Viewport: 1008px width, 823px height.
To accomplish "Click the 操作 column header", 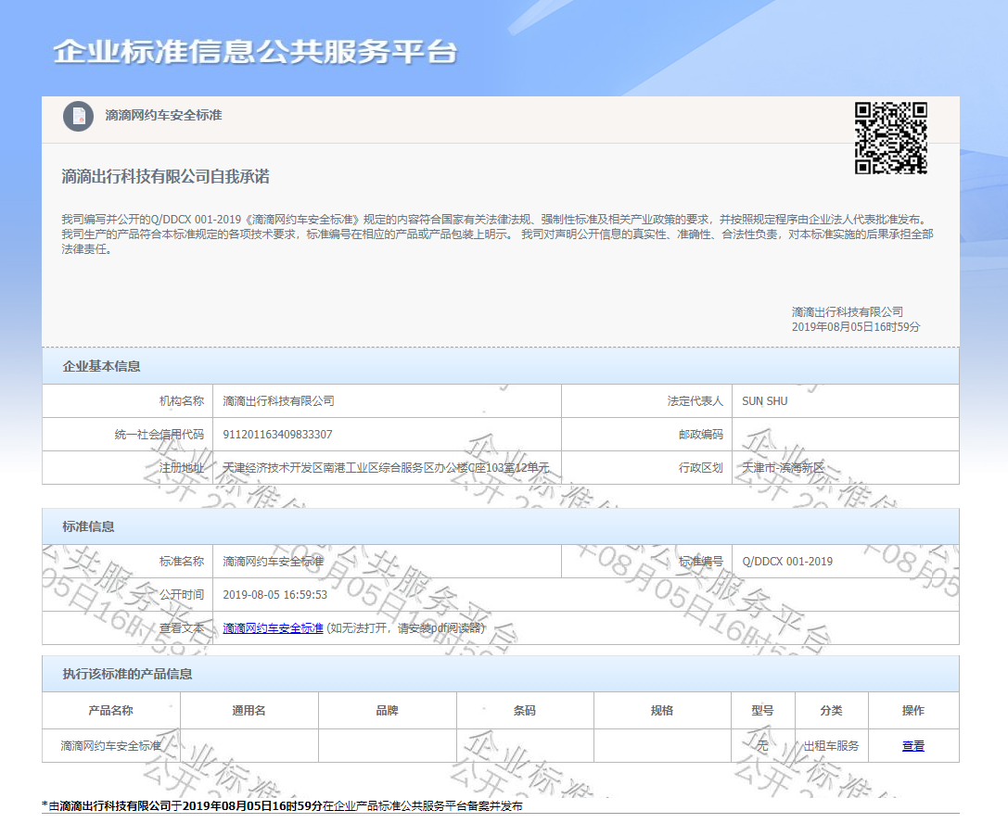I will (912, 711).
